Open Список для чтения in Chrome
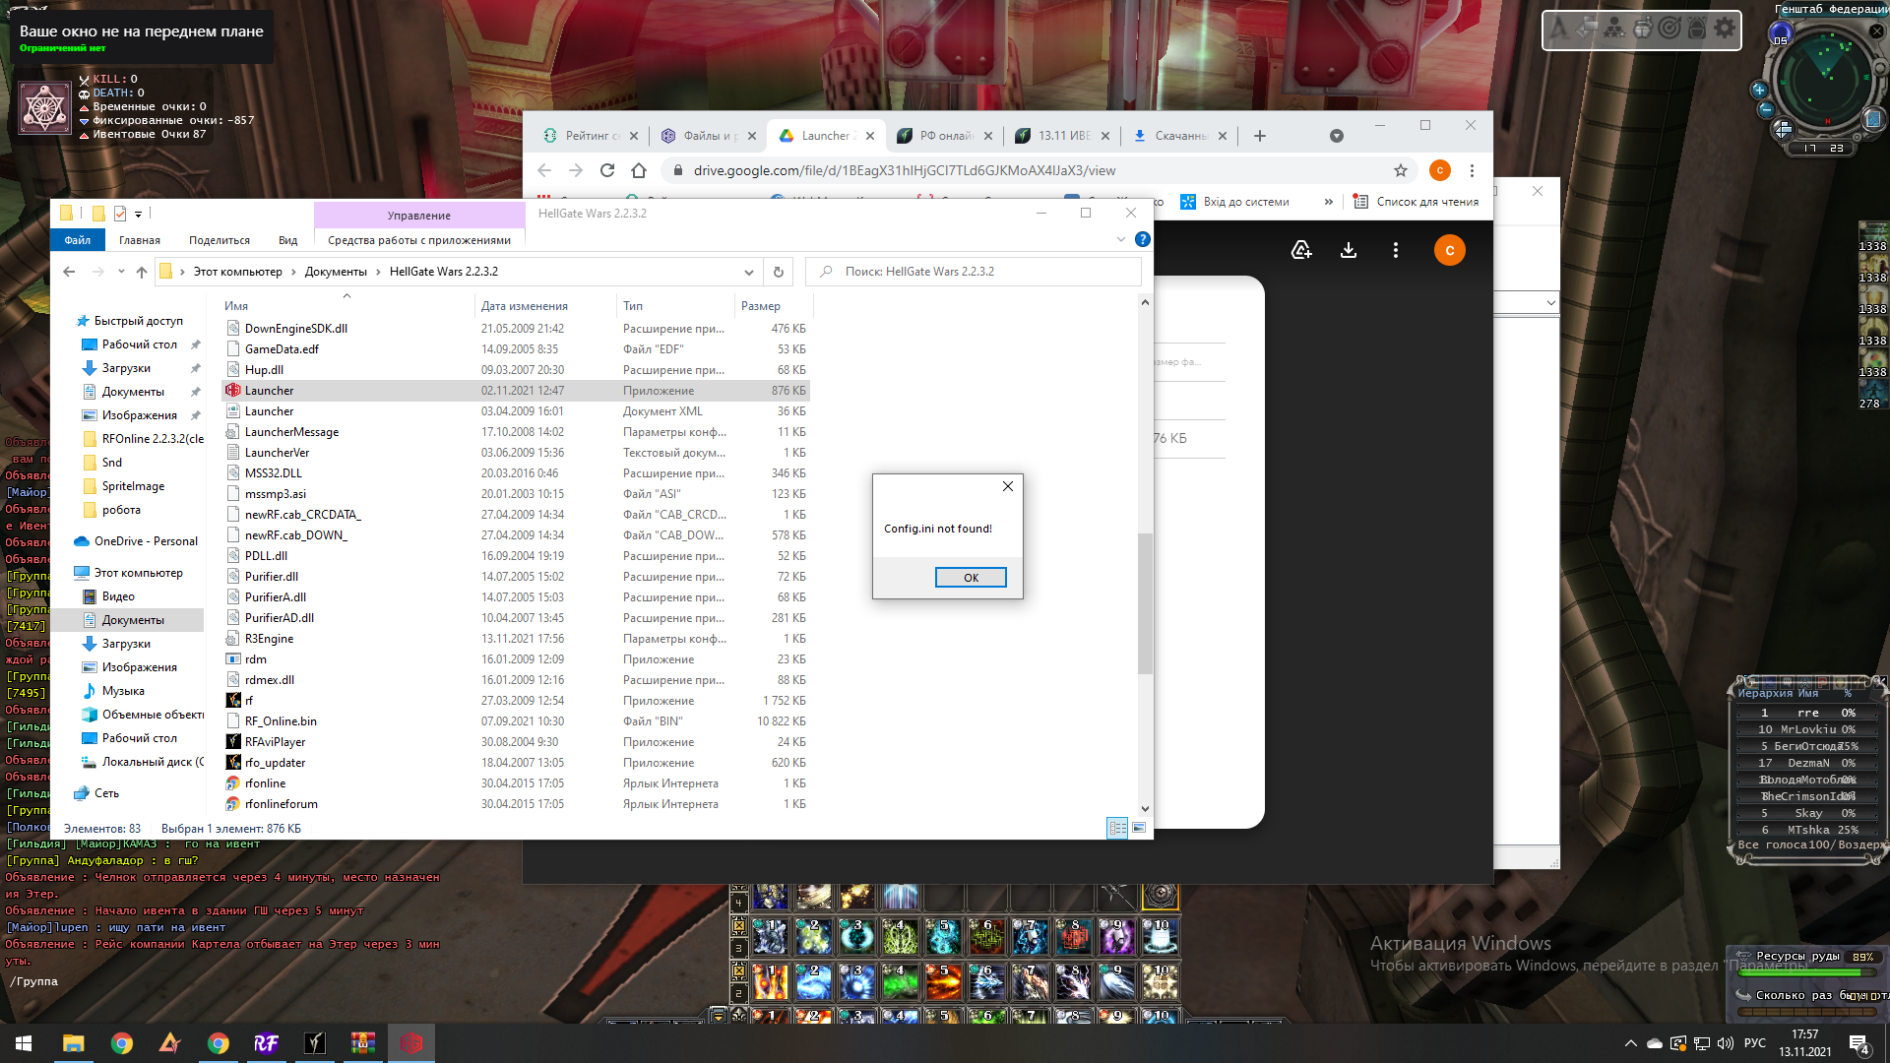1890x1063 pixels. 1416,202
